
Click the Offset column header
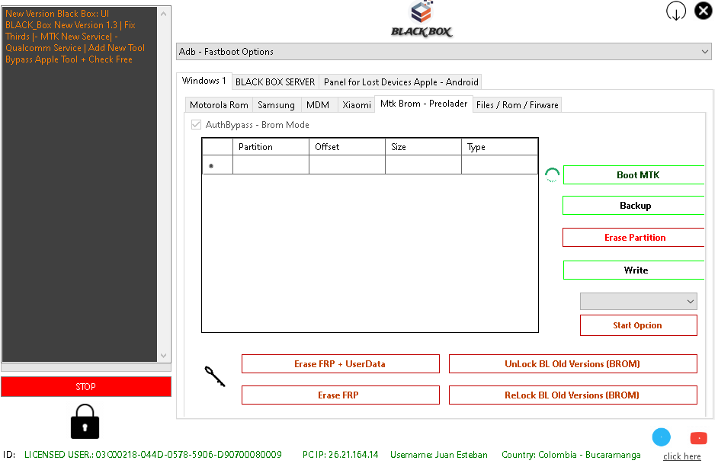347,147
